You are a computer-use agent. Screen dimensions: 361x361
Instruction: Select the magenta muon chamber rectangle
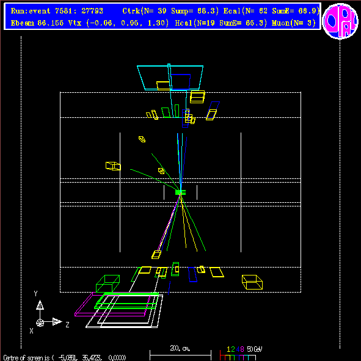coord(112,304)
